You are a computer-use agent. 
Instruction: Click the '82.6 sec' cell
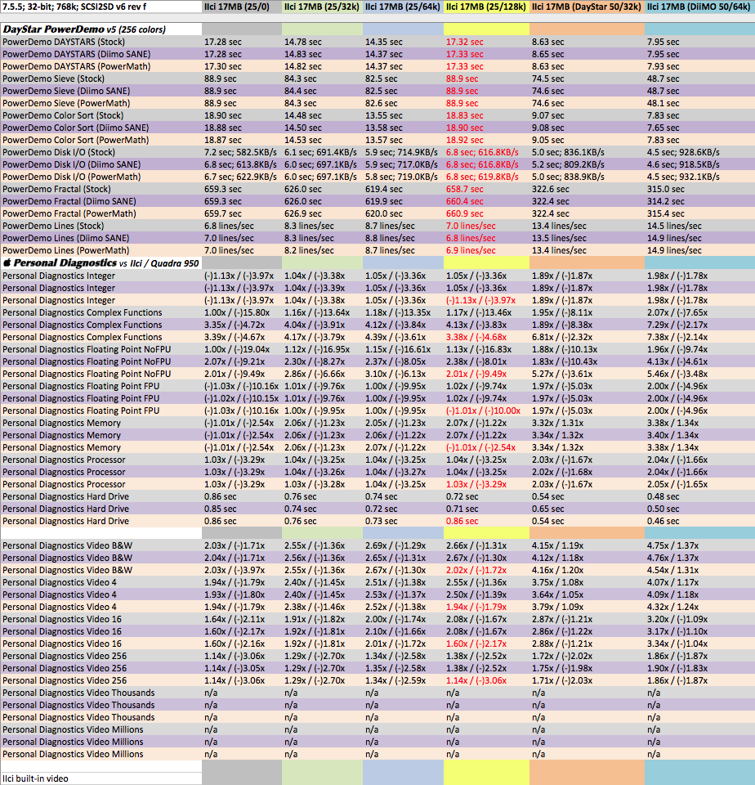coord(382,103)
